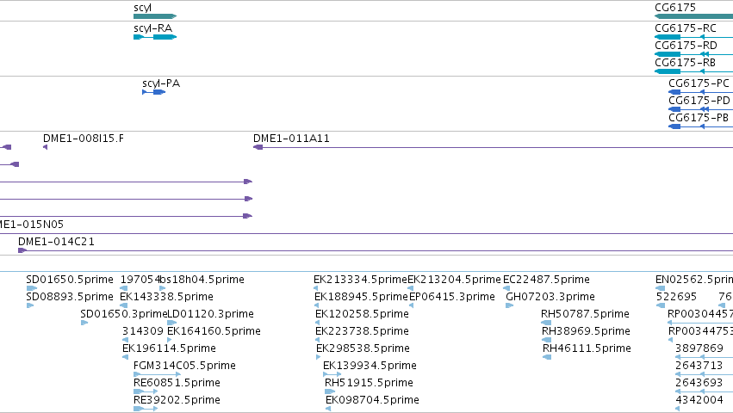This screenshot has height=413, width=733.
Task: Click the 314309 feature label
Action: [143, 331]
